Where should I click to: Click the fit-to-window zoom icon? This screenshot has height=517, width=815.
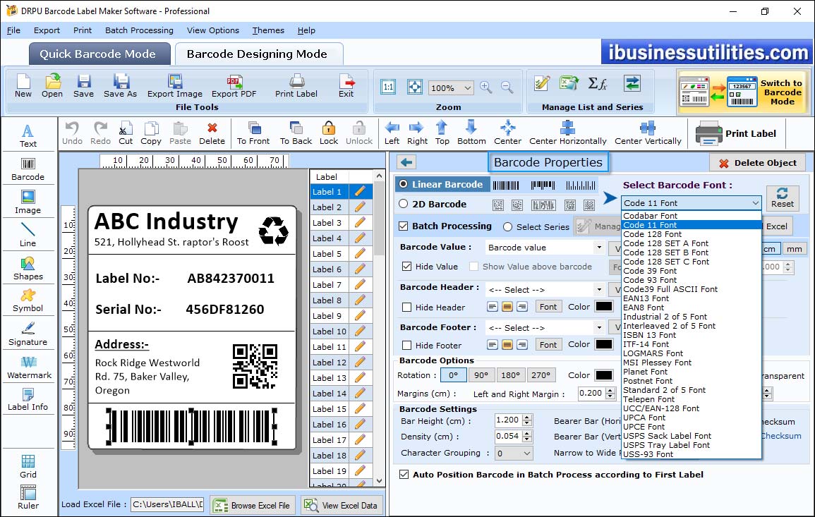[x=415, y=87]
